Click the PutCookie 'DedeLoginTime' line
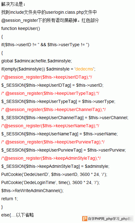Screen dimensions: 135x223 [51, 182]
